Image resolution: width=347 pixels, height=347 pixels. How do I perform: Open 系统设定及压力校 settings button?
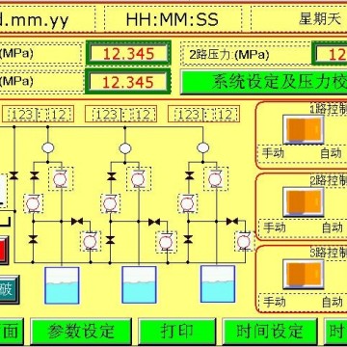[x=263, y=82]
